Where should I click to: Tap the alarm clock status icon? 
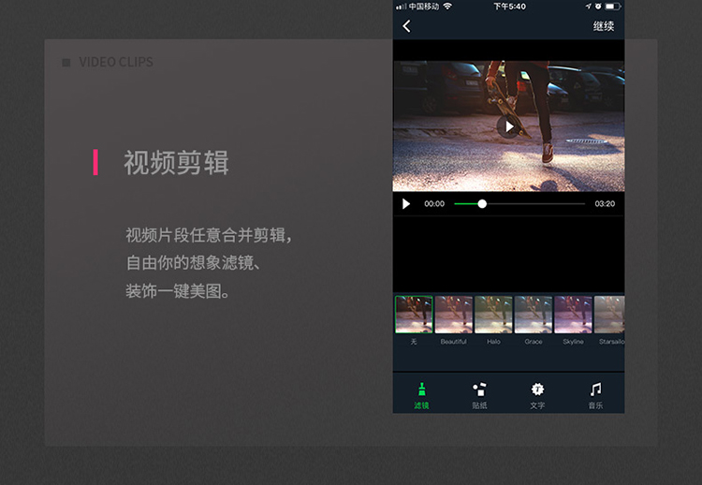[597, 7]
